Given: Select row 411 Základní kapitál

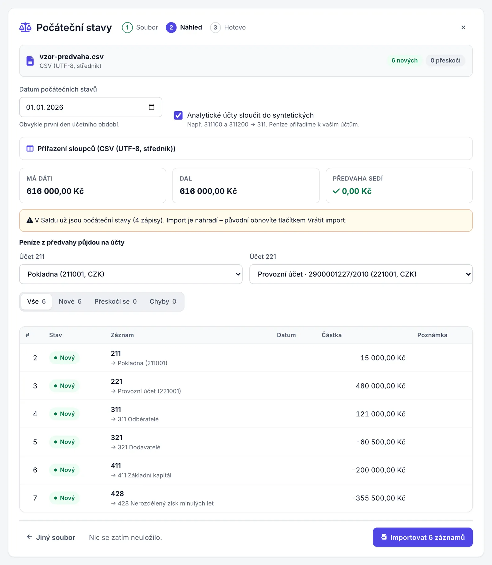Looking at the screenshot, I should point(246,470).
